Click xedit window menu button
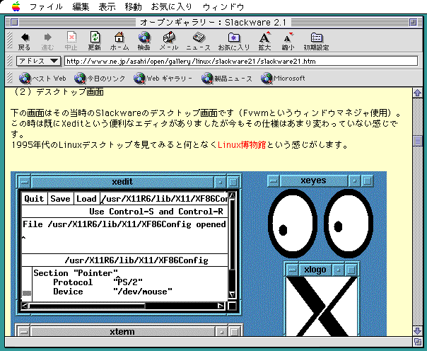This screenshot has height=351, width=427. click(25, 182)
